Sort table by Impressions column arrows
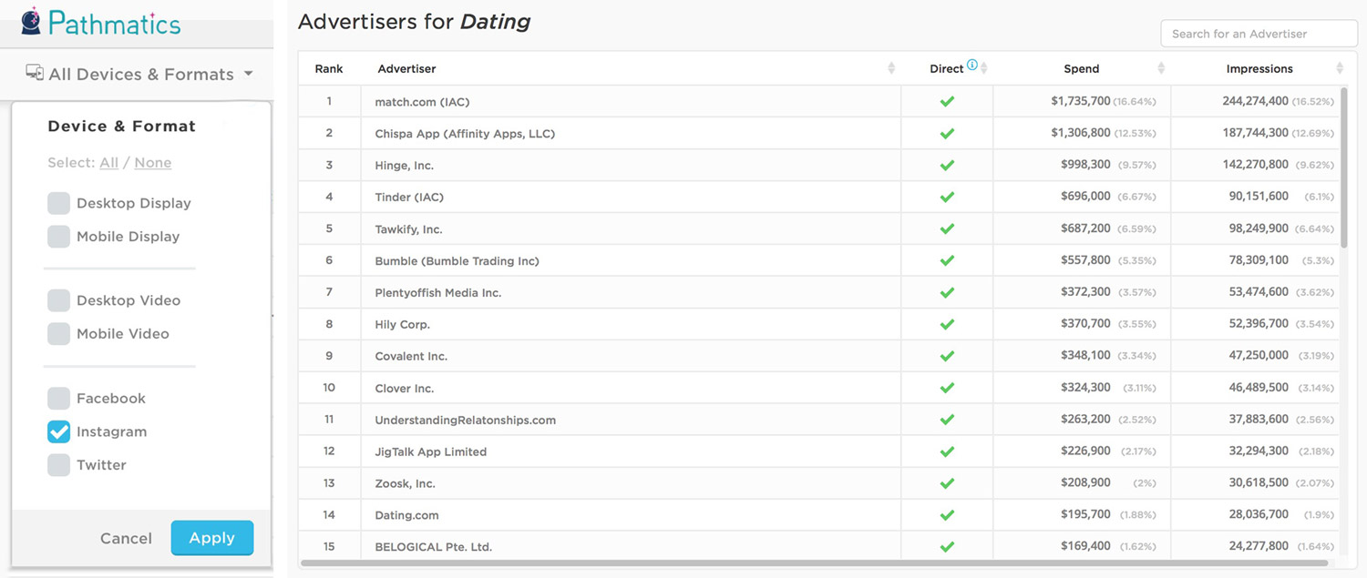 [1339, 69]
